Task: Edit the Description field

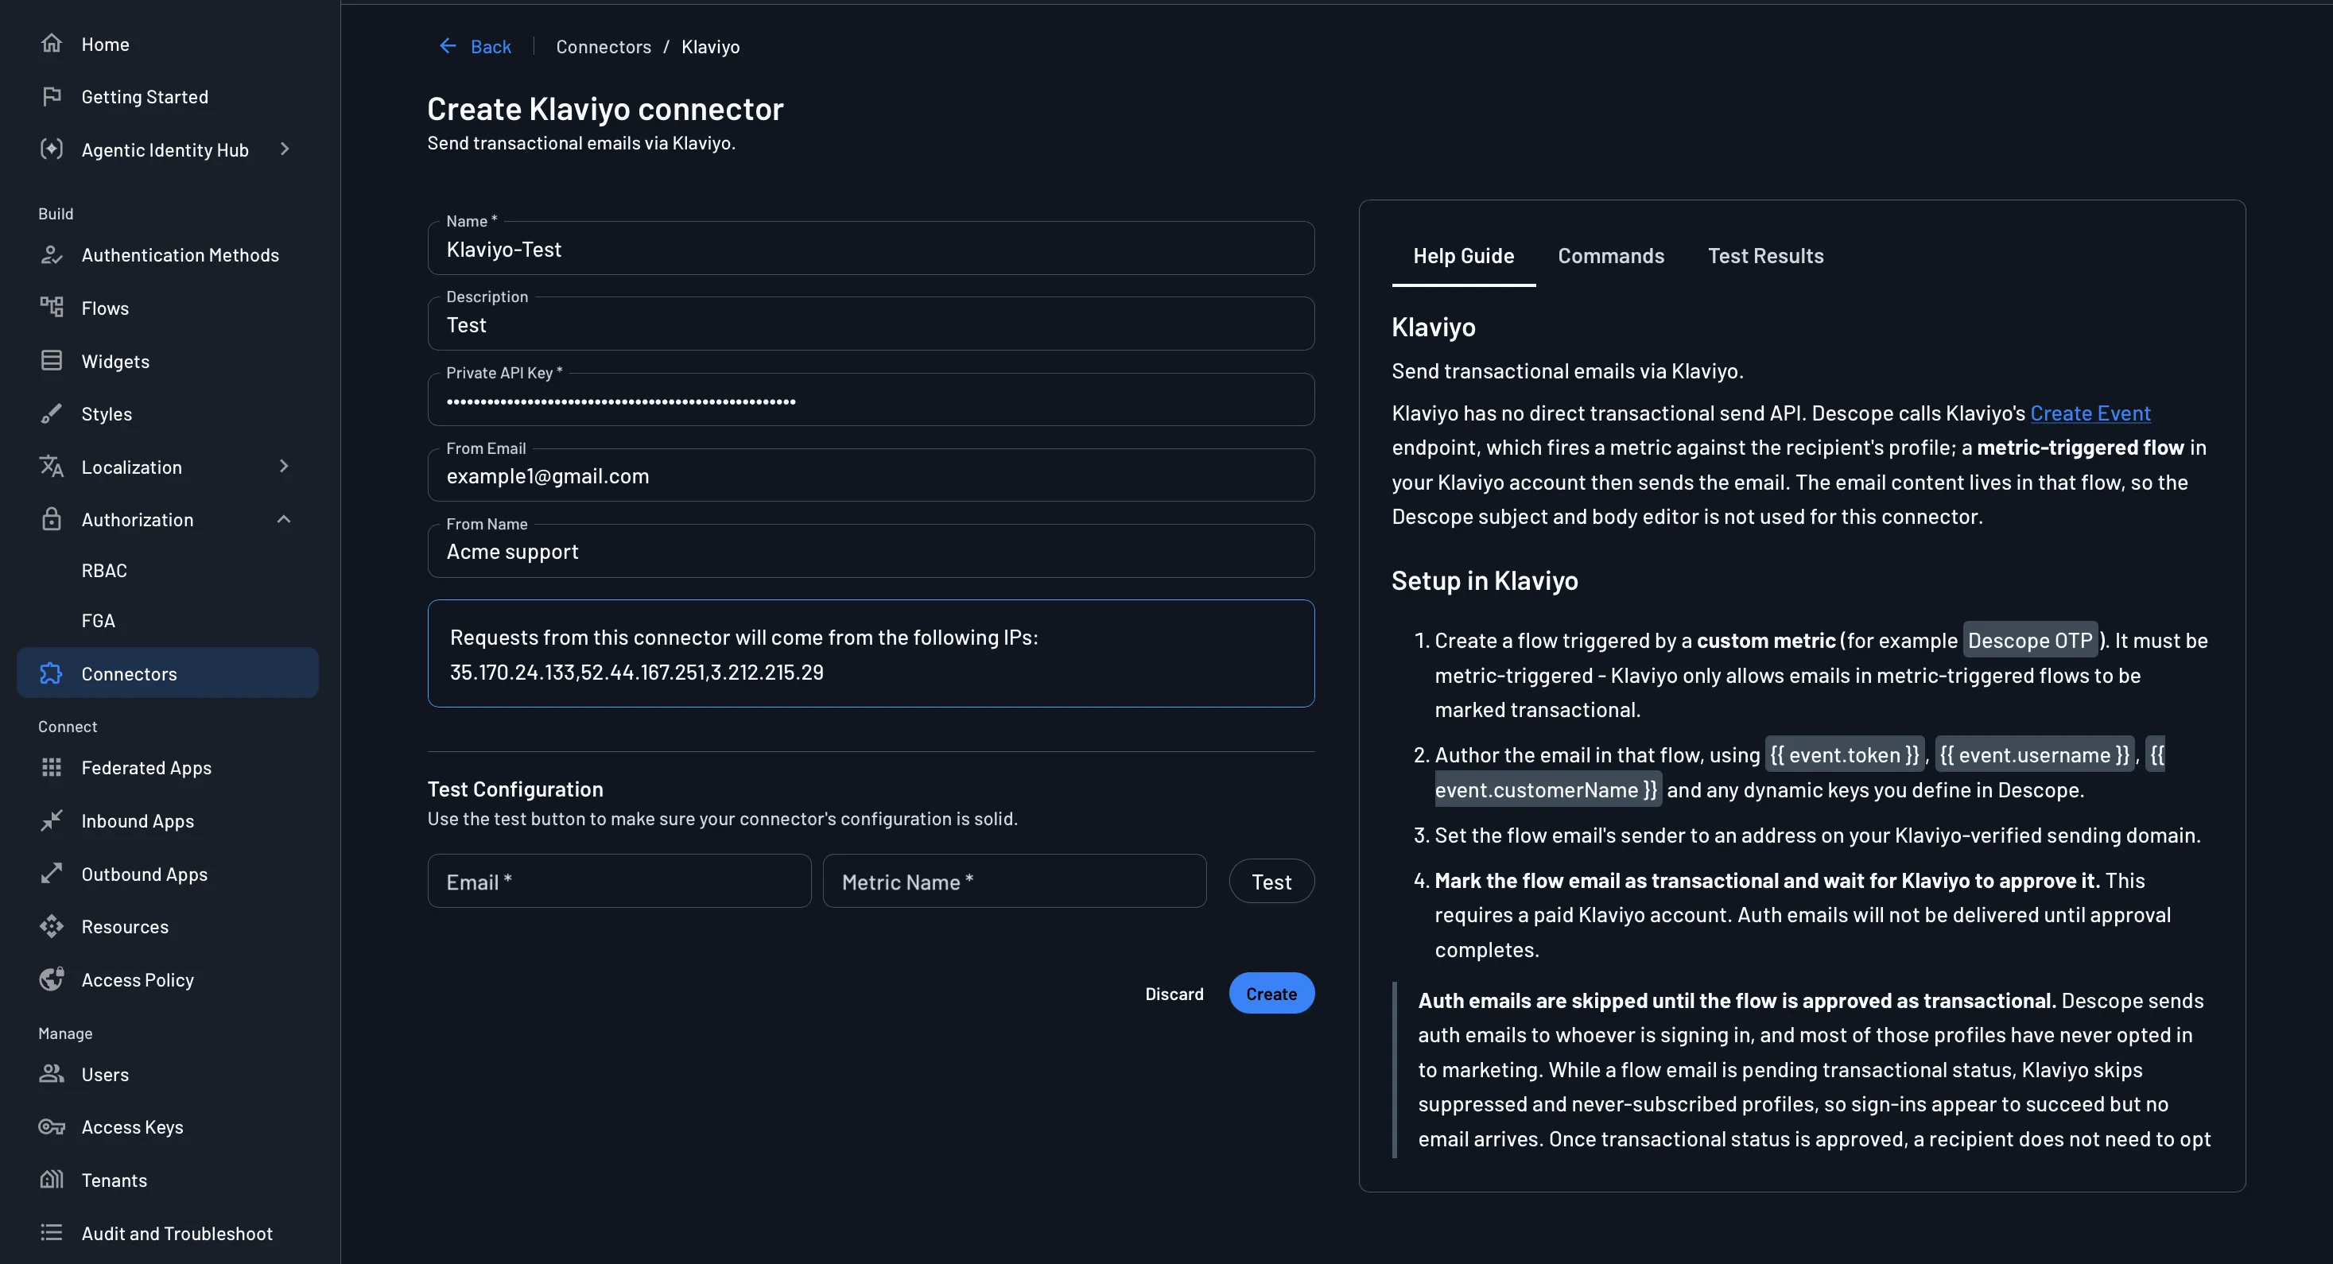Action: [871, 324]
